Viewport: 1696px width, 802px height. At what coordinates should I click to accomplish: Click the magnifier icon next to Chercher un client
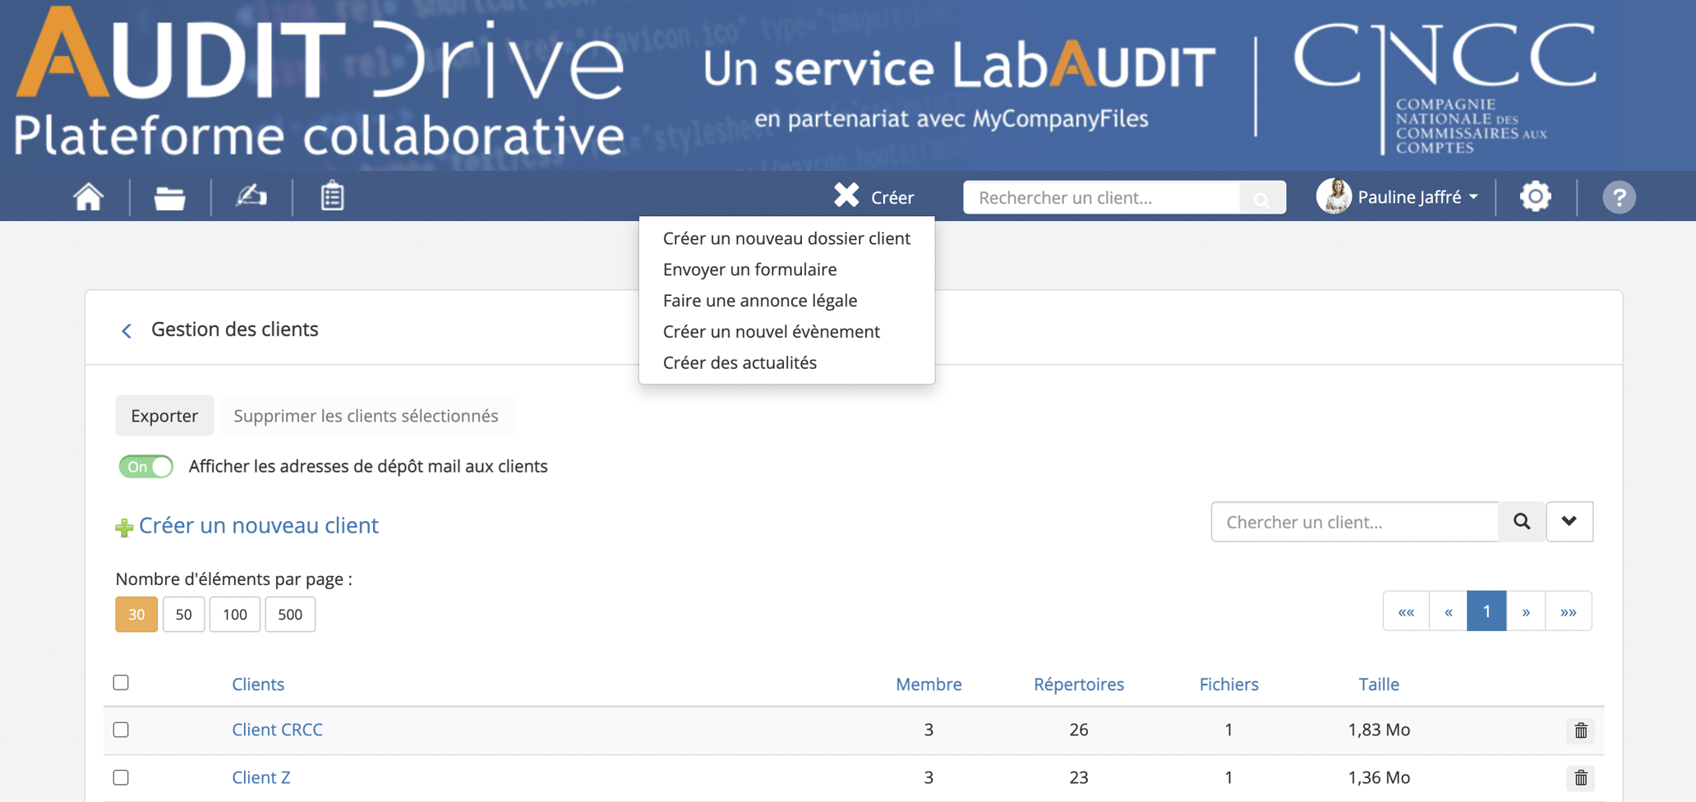(x=1522, y=522)
